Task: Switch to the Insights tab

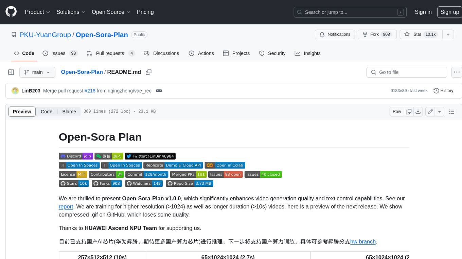Action: 308,53
